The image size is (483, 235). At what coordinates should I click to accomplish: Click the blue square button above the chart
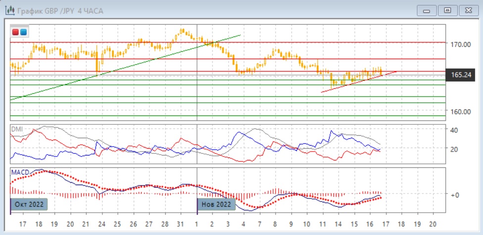pos(23,32)
